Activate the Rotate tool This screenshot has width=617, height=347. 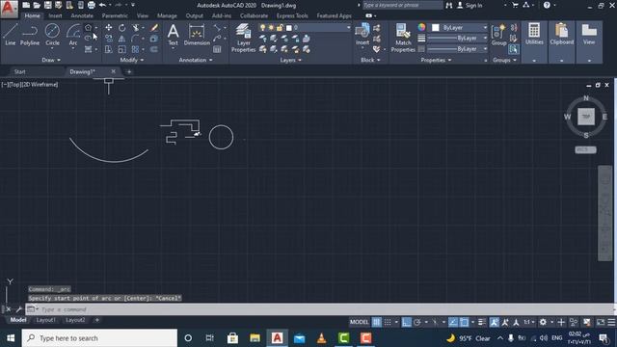pyautogui.click(x=122, y=28)
